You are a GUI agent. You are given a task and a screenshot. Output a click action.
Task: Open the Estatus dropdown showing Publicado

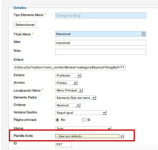(x=68, y=76)
